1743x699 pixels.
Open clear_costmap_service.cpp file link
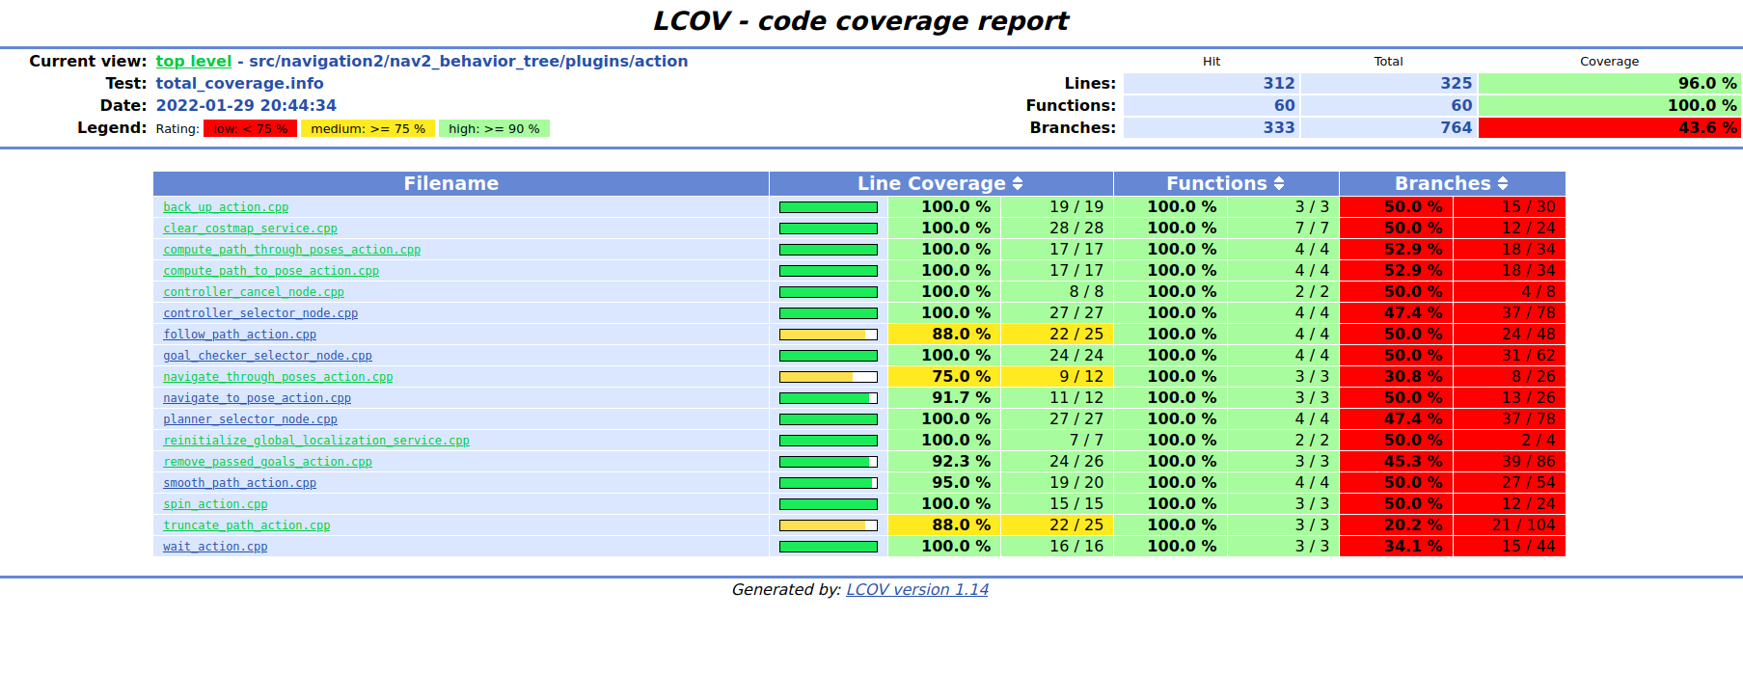(x=250, y=229)
